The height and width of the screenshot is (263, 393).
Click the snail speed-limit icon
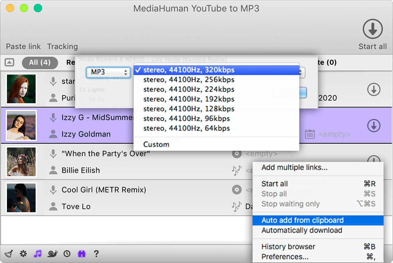coord(52,254)
